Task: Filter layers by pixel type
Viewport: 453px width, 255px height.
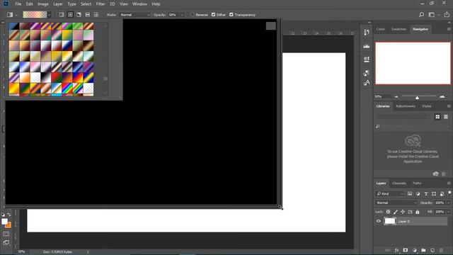Action: coord(410,193)
